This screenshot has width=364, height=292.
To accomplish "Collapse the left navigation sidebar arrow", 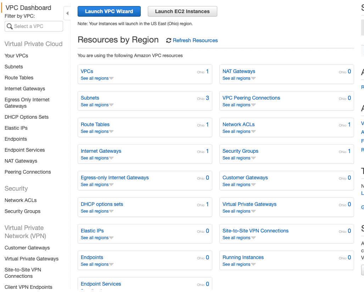I will (x=67, y=13).
